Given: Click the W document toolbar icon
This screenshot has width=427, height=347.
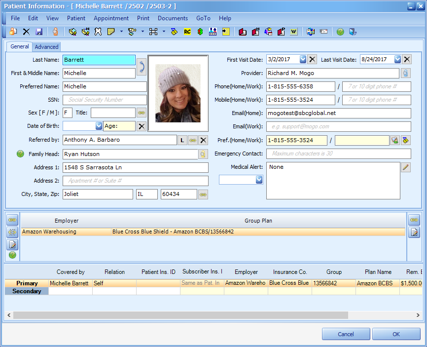Looking at the screenshot, I should 293,32.
